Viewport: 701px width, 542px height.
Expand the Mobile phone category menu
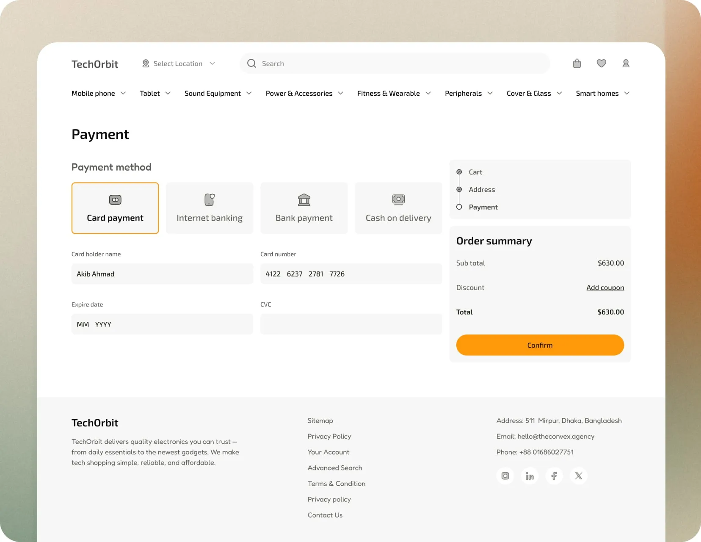98,93
